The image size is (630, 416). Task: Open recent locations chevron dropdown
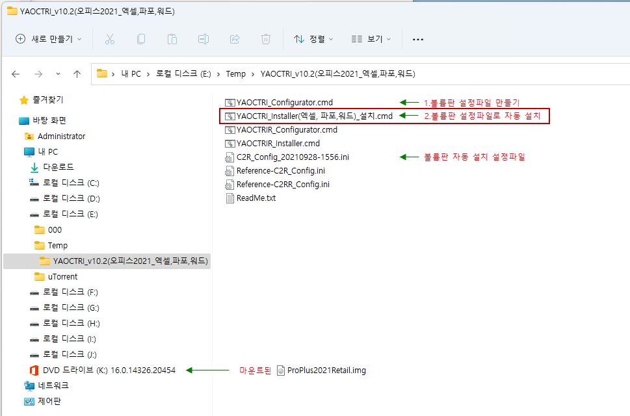59,74
